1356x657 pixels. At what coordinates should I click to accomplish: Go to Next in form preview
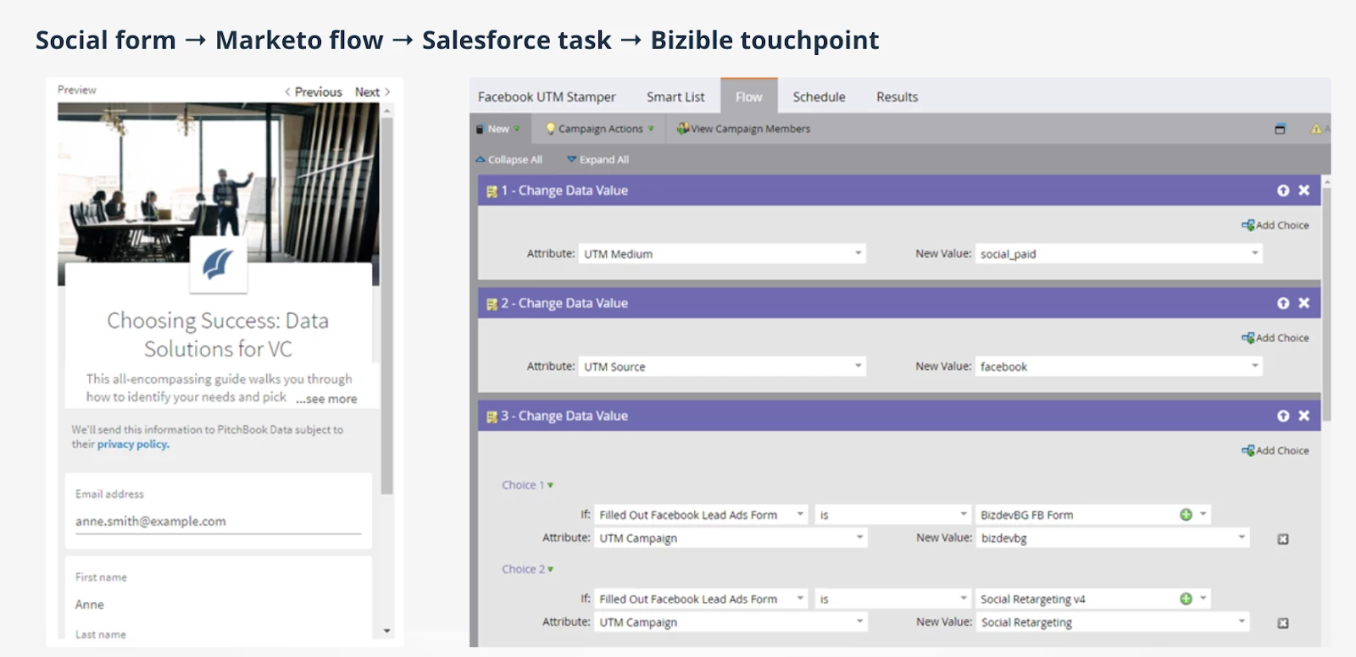(373, 91)
